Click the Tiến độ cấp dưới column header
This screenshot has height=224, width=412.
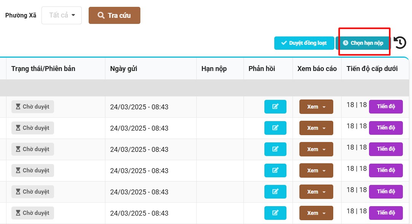tap(372, 69)
